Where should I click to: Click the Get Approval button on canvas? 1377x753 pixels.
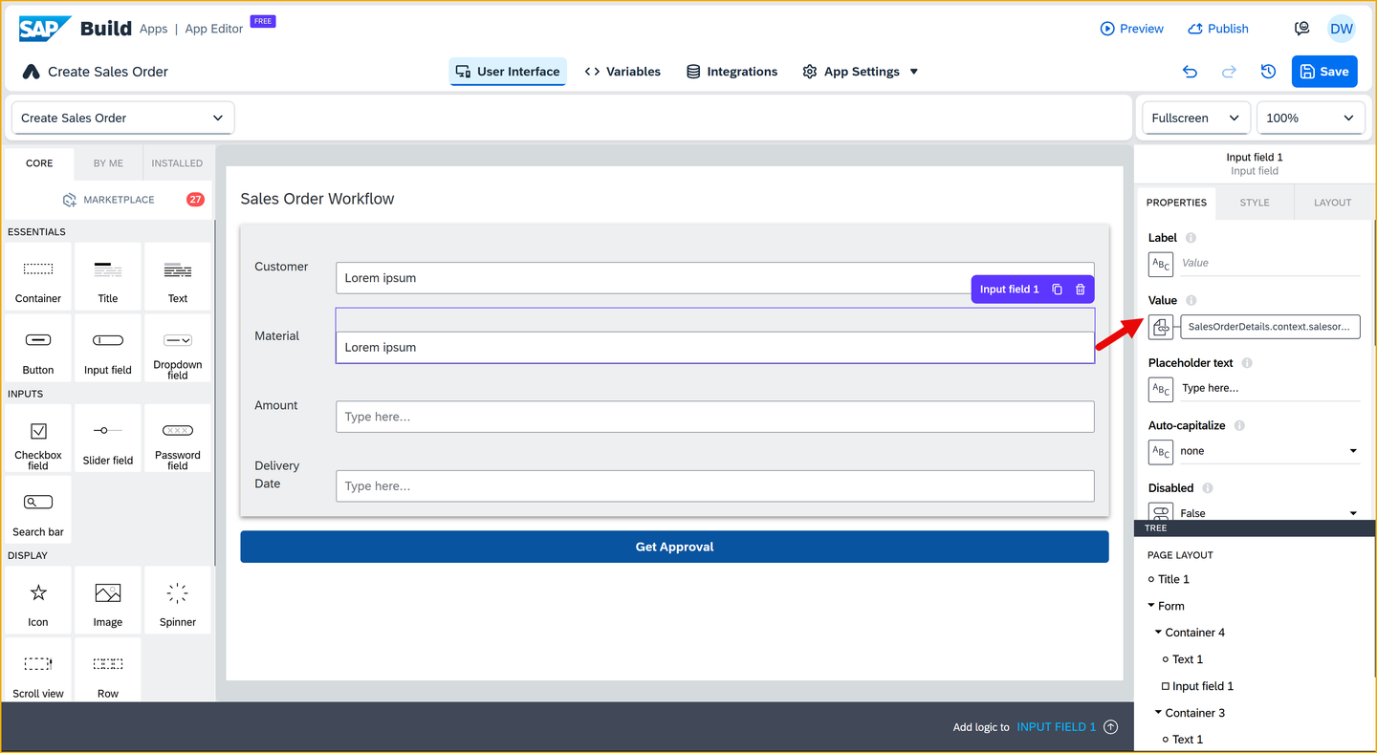(674, 547)
